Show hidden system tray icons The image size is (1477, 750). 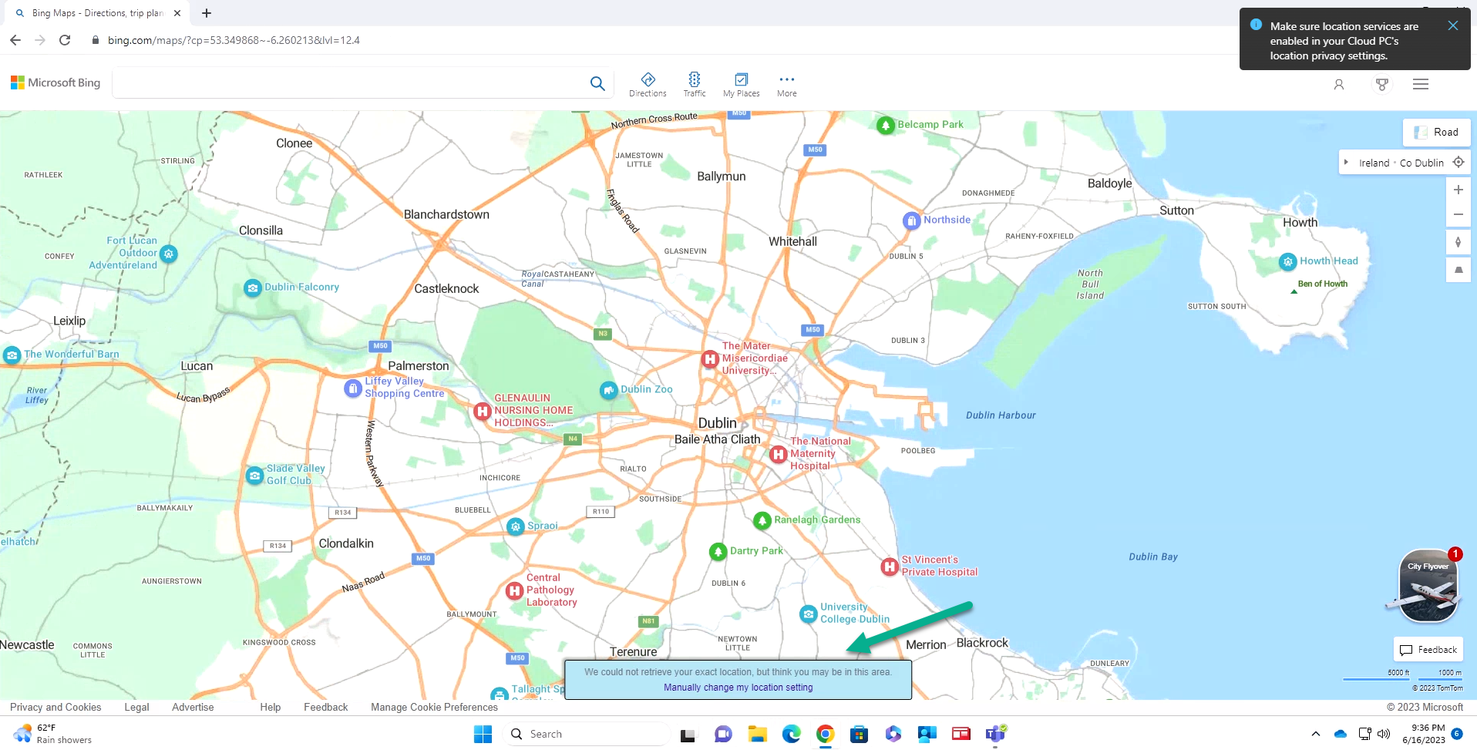pyautogui.click(x=1316, y=734)
